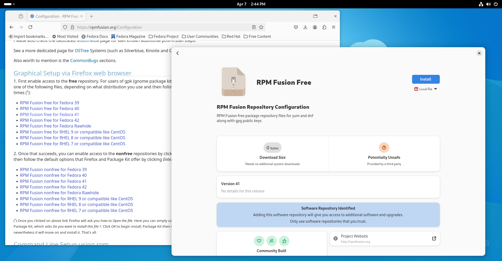Screen dimensions: 502x261
Task: Open the extensions puzzle icon
Action: 324,27
